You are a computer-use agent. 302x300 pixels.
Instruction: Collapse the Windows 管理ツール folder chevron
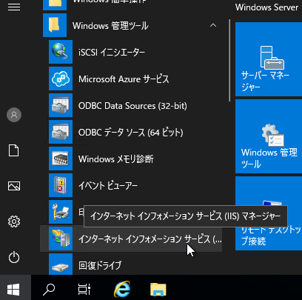pyautogui.click(x=213, y=25)
